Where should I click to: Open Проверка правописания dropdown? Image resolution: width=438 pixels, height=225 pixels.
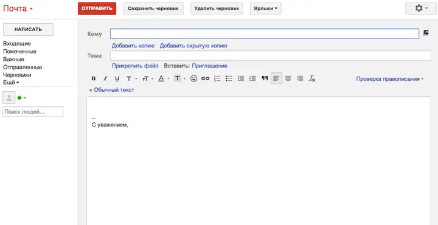click(x=390, y=79)
